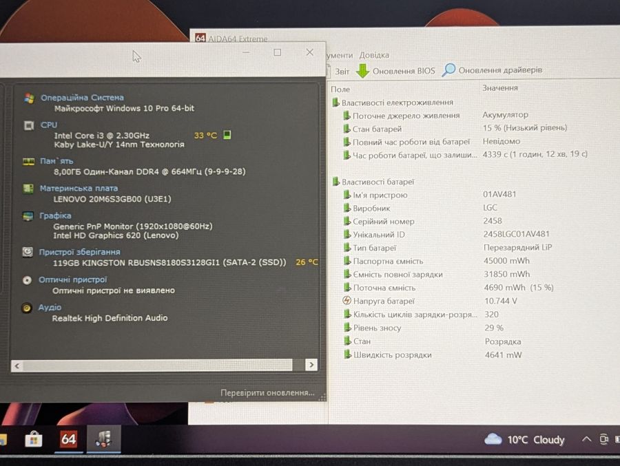Open the Материнська плата section link
The image size is (620, 466).
79,189
